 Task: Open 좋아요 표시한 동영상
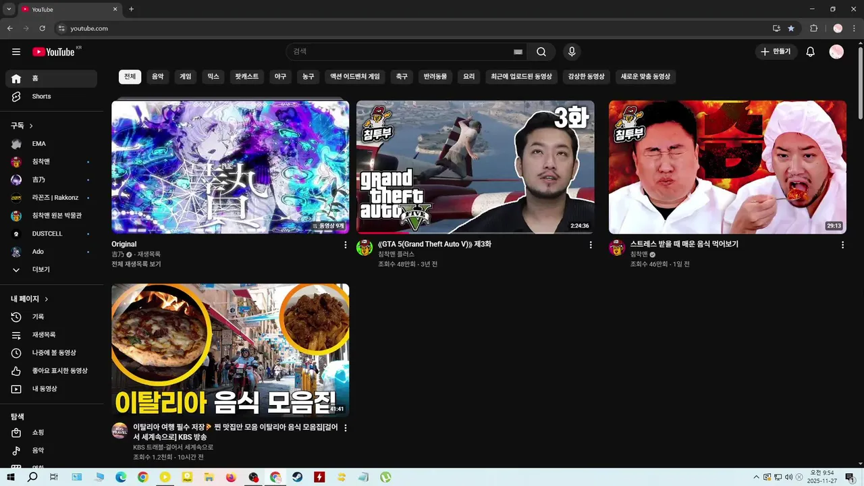coord(51,371)
